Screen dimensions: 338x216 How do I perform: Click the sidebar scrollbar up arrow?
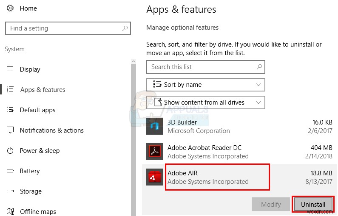pos(133,61)
